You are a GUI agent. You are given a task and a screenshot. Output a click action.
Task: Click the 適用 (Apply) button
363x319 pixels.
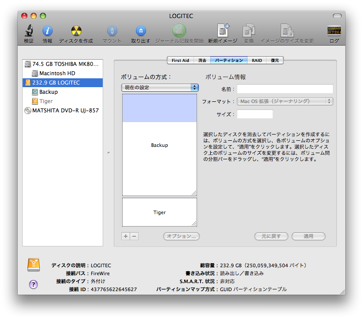(x=309, y=236)
